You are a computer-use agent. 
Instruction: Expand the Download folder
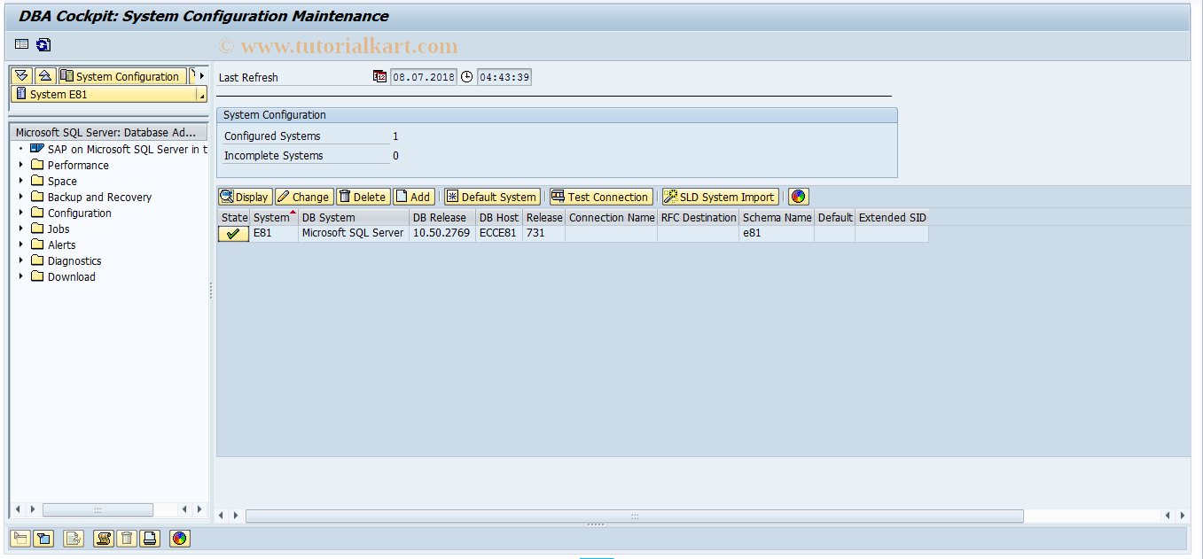coord(20,276)
